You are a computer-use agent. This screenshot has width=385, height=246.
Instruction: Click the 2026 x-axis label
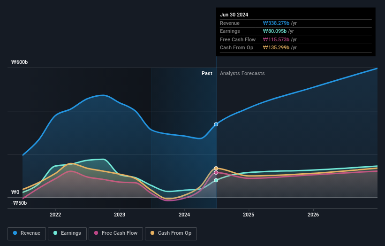[x=313, y=215]
